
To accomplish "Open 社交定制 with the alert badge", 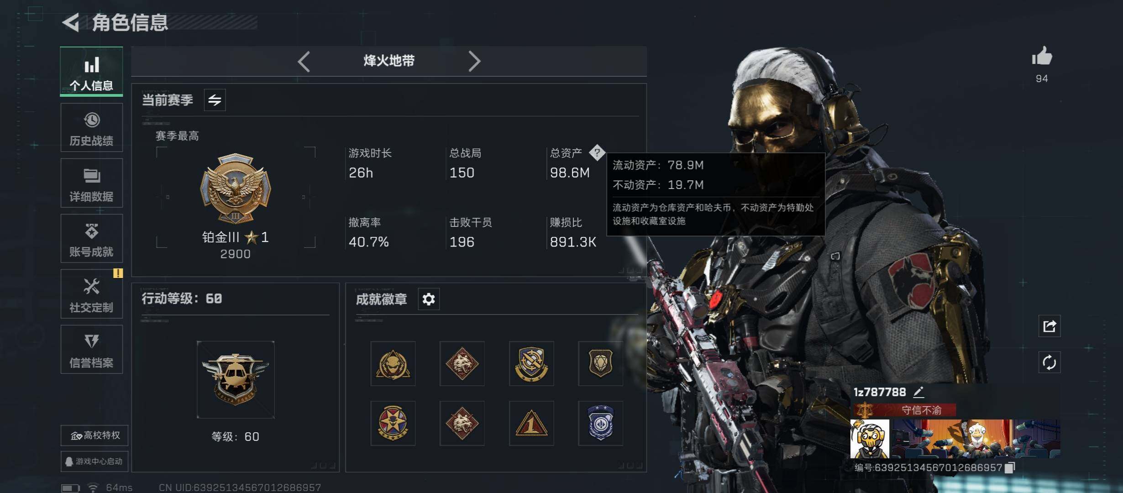I will pos(91,294).
